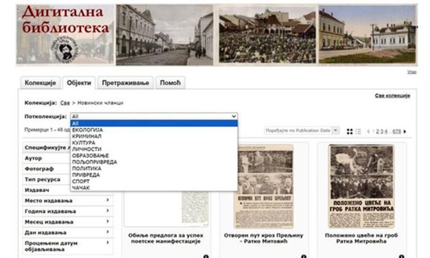Collapse the Потколекција dropdown box

(154, 117)
